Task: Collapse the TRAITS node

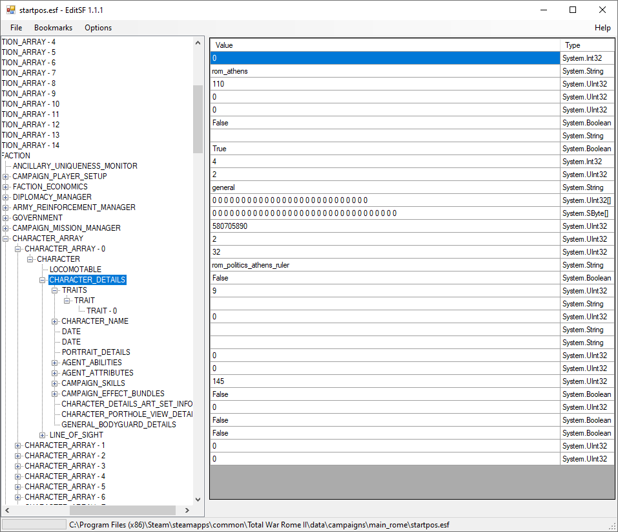Action: click(x=54, y=290)
